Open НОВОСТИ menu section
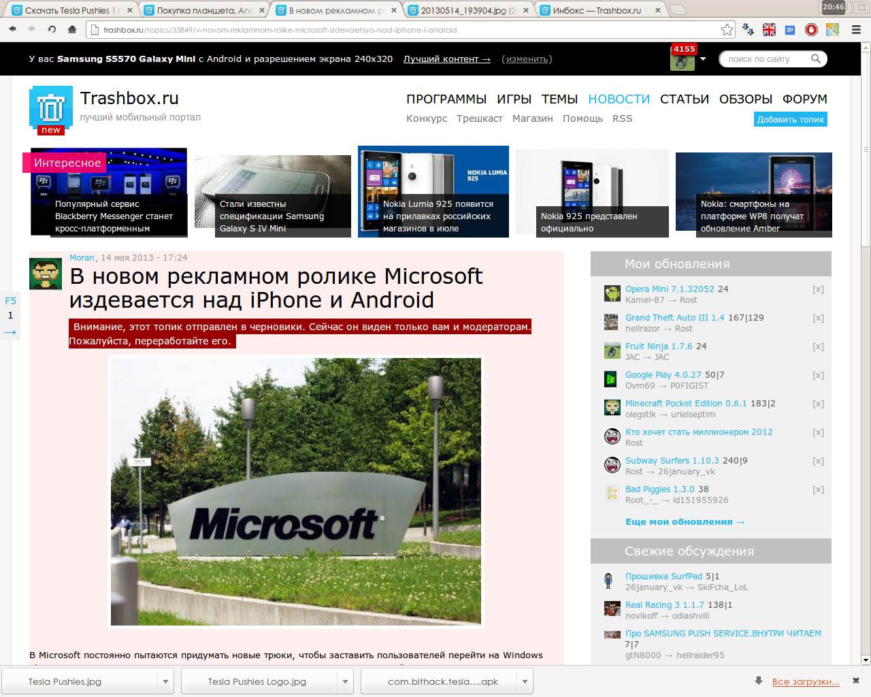This screenshot has height=697, width=871. 619,99
